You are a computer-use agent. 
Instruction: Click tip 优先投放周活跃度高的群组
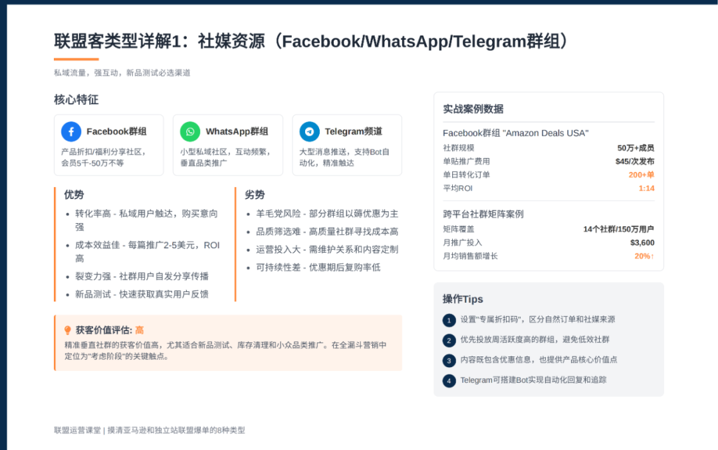(535, 340)
